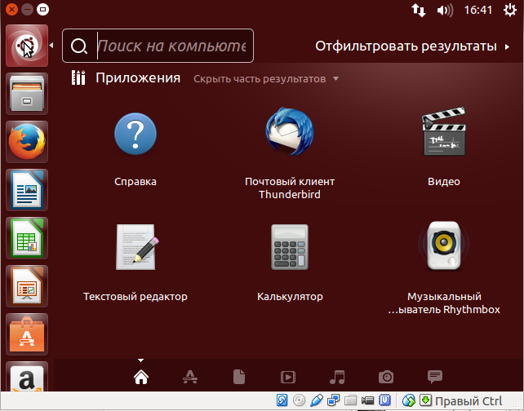This screenshot has height=411, width=524.
Task: Click the search magnifier icon
Action: point(79,46)
